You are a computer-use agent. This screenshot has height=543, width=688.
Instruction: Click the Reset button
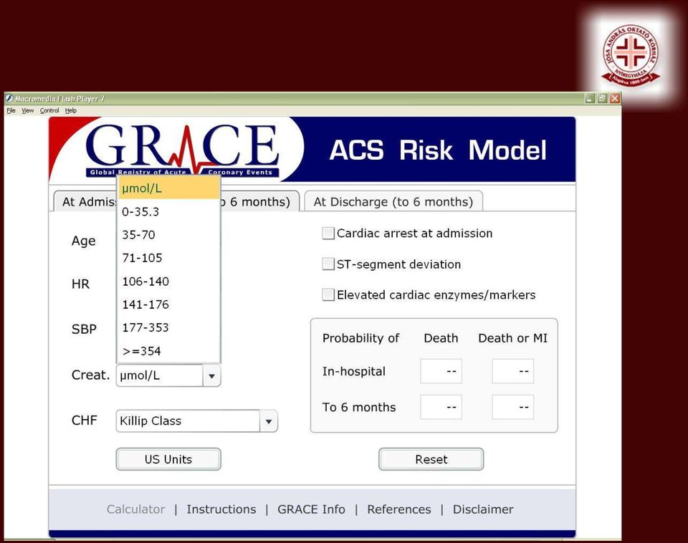click(x=431, y=459)
